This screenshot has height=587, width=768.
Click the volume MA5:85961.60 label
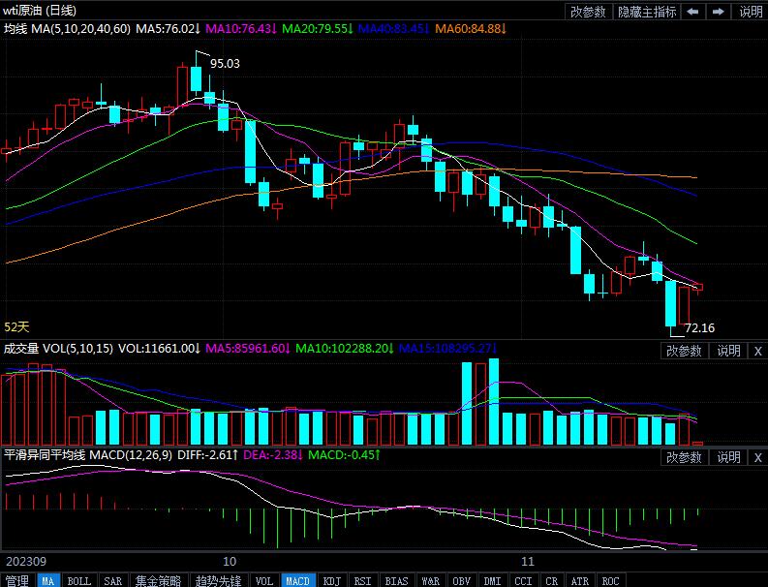248,349
